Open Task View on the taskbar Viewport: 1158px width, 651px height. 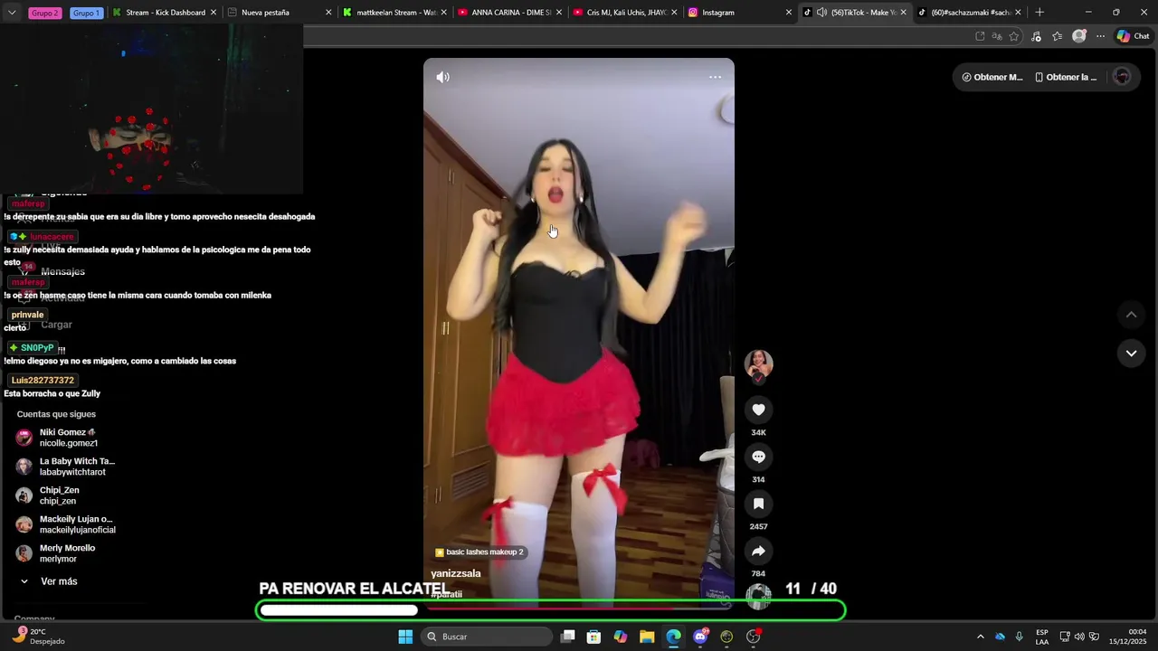[x=567, y=637]
